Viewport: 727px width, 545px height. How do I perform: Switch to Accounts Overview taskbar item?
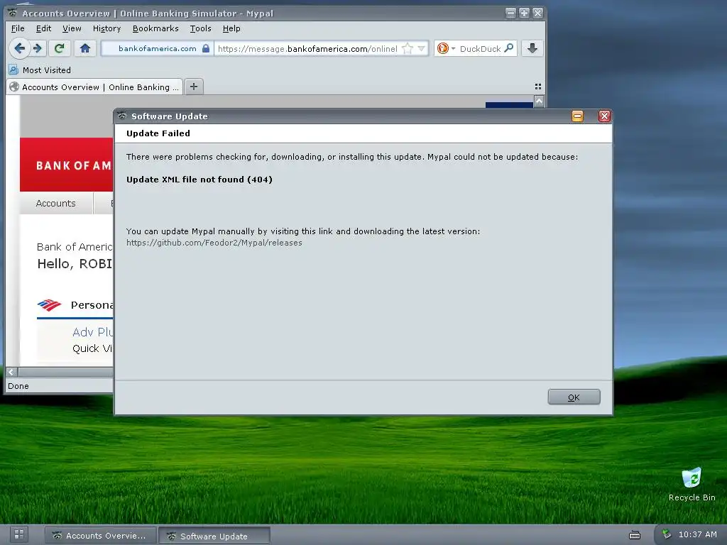point(100,536)
